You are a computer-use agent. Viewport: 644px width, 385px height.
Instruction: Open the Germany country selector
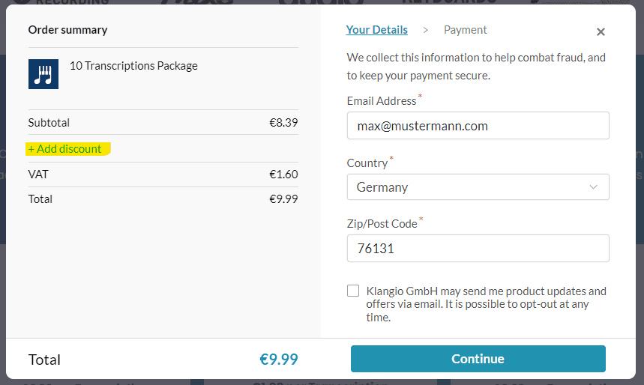[x=478, y=187]
